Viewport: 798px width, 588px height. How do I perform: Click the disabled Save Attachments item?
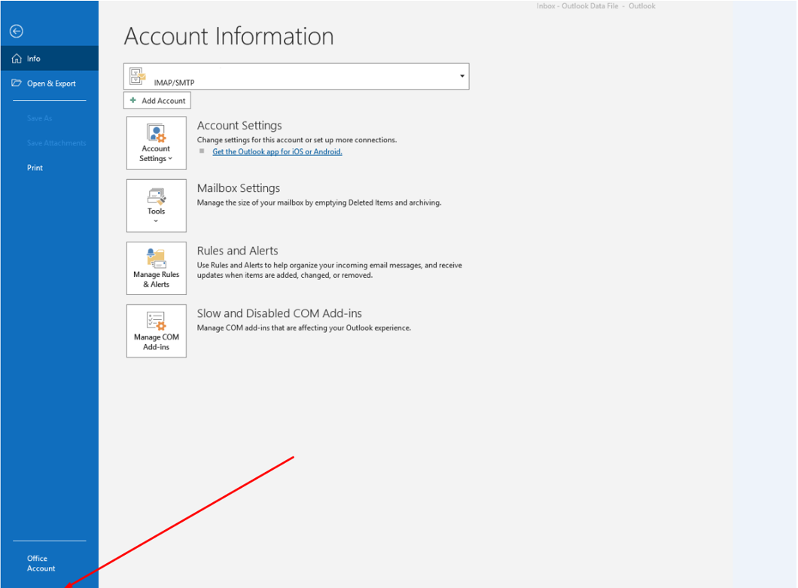pyautogui.click(x=56, y=143)
